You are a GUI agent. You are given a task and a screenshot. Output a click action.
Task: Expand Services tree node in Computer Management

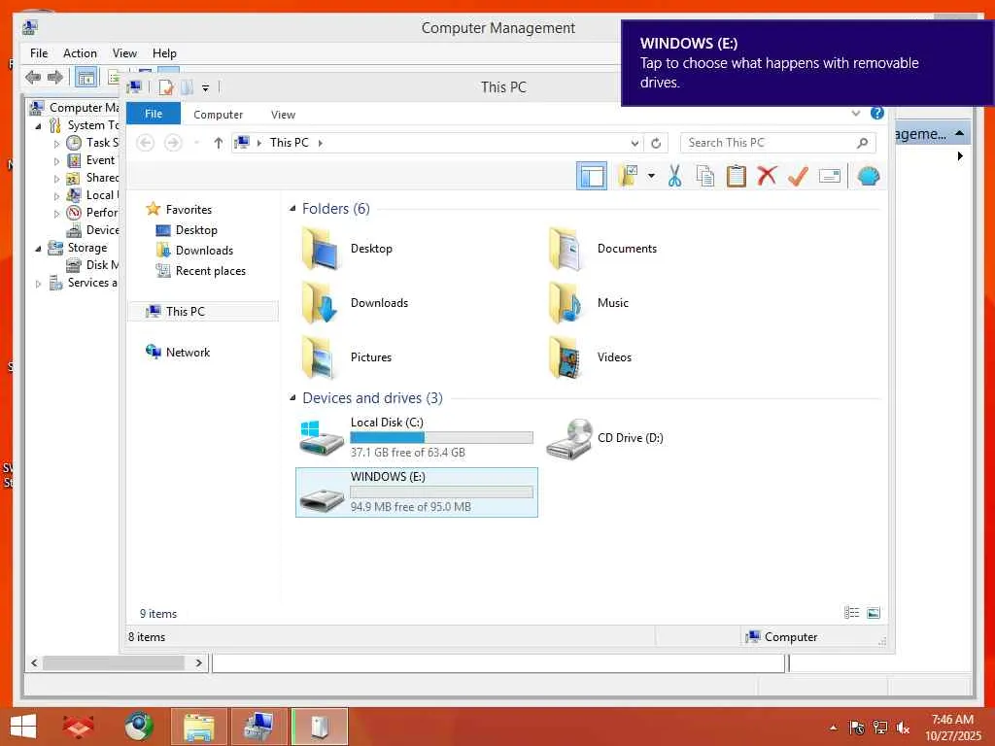[39, 284]
